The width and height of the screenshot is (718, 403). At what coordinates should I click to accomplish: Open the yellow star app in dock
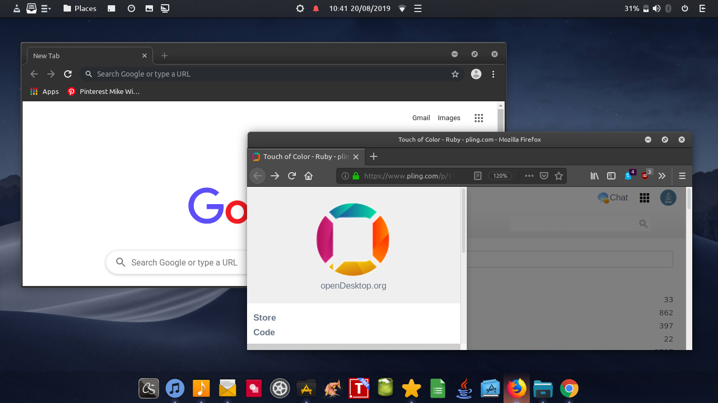pos(412,389)
